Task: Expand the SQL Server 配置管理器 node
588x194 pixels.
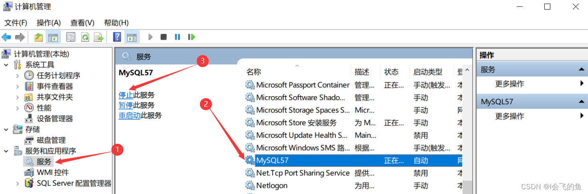Action: click(17, 184)
